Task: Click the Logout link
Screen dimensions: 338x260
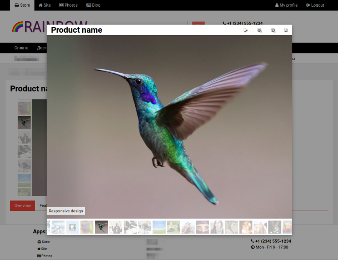Action: coord(315,5)
